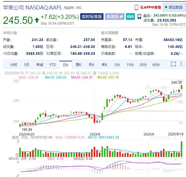This screenshot has width=186, height=177.
Task: Click the lightning bolt icon in 极速版
Action: coord(121,17)
